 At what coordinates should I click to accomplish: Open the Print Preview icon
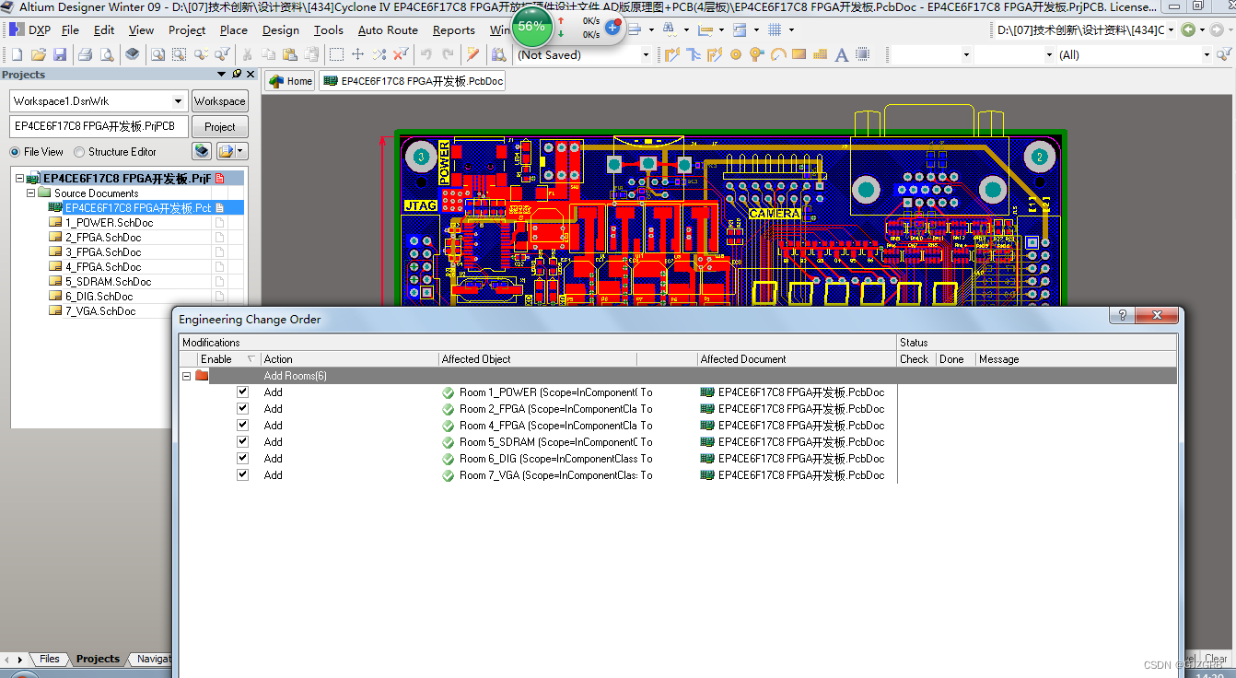[109, 54]
